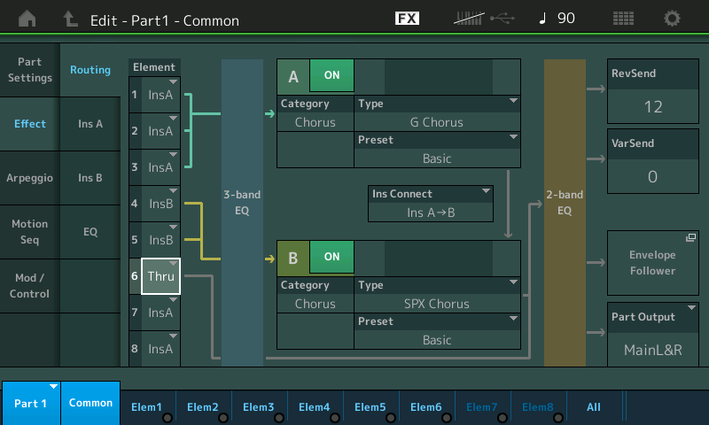Tap the tempo note icon

(542, 18)
